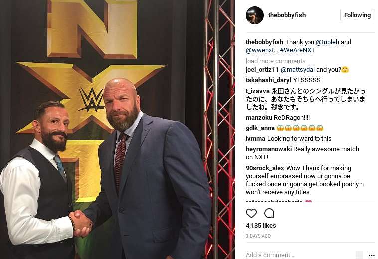Focus the Add a comment field

[299, 255]
